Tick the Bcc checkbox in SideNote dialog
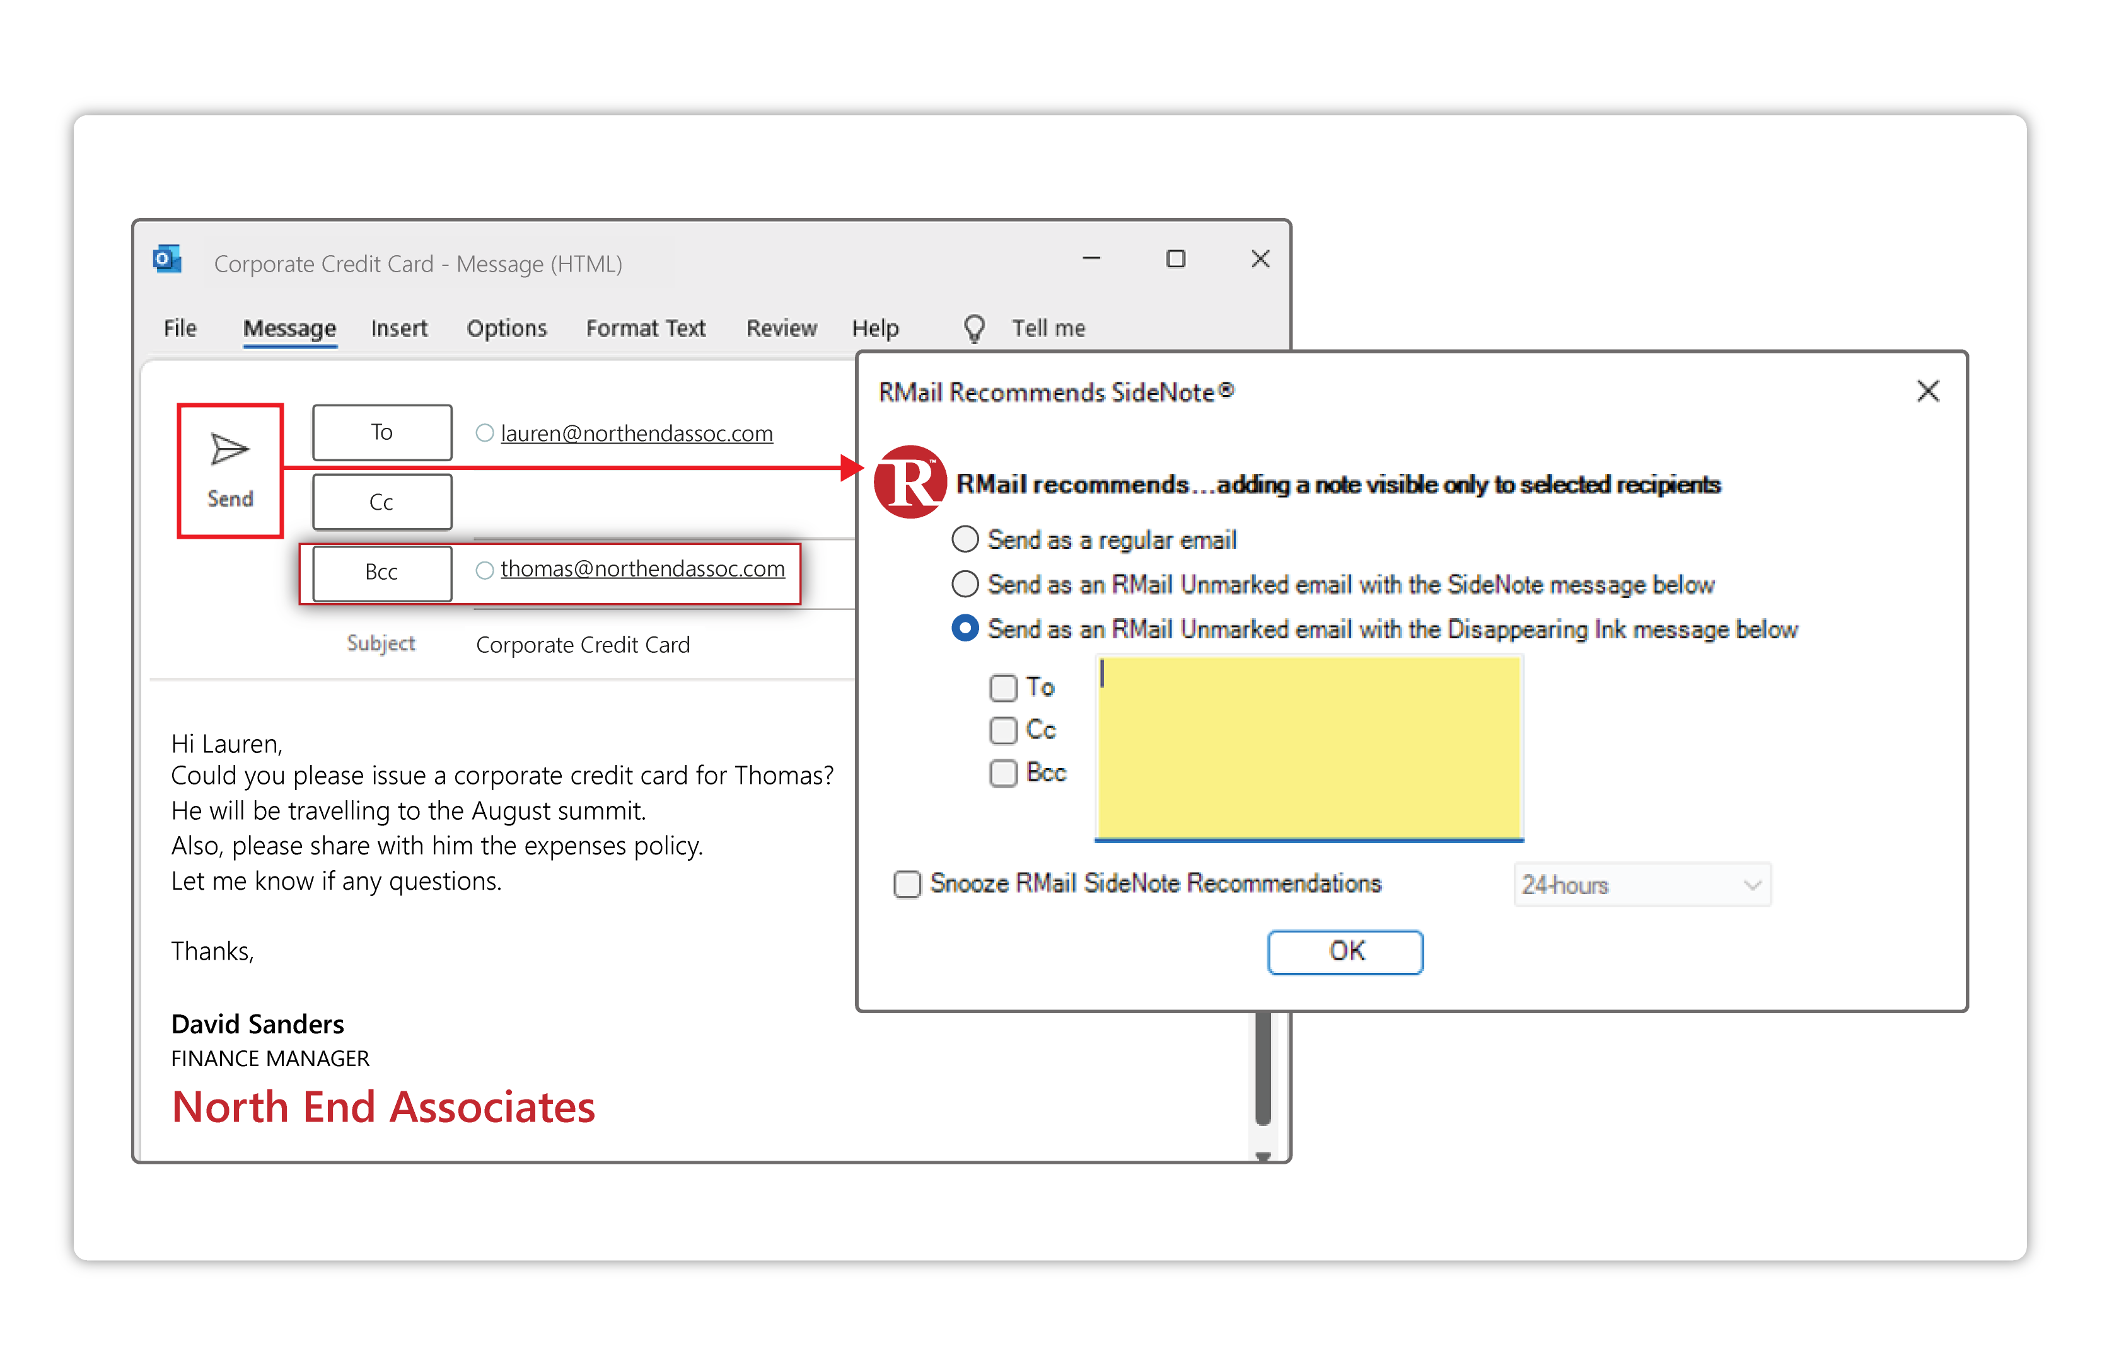This screenshot has width=2102, height=1361. pos(1003,773)
